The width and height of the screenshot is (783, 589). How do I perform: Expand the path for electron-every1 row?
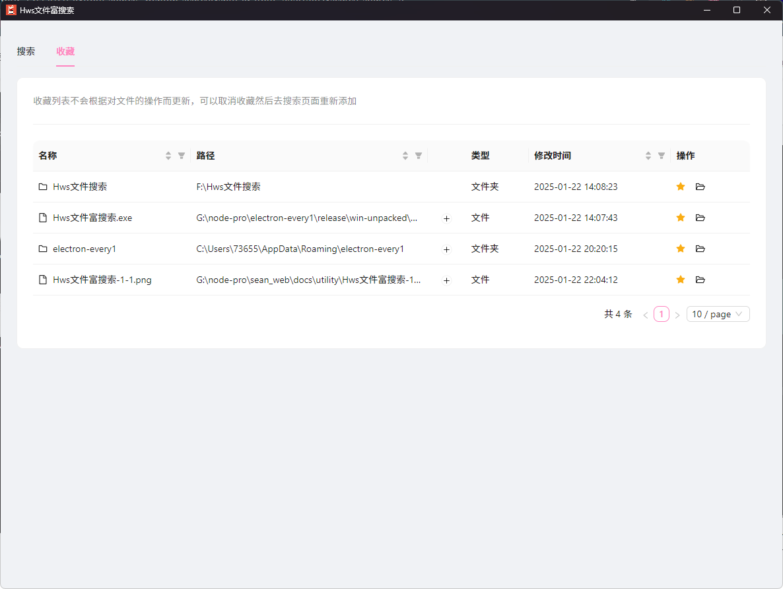pyautogui.click(x=446, y=249)
